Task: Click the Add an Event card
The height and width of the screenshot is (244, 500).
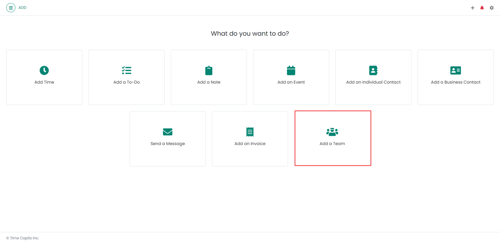Action: [x=291, y=77]
